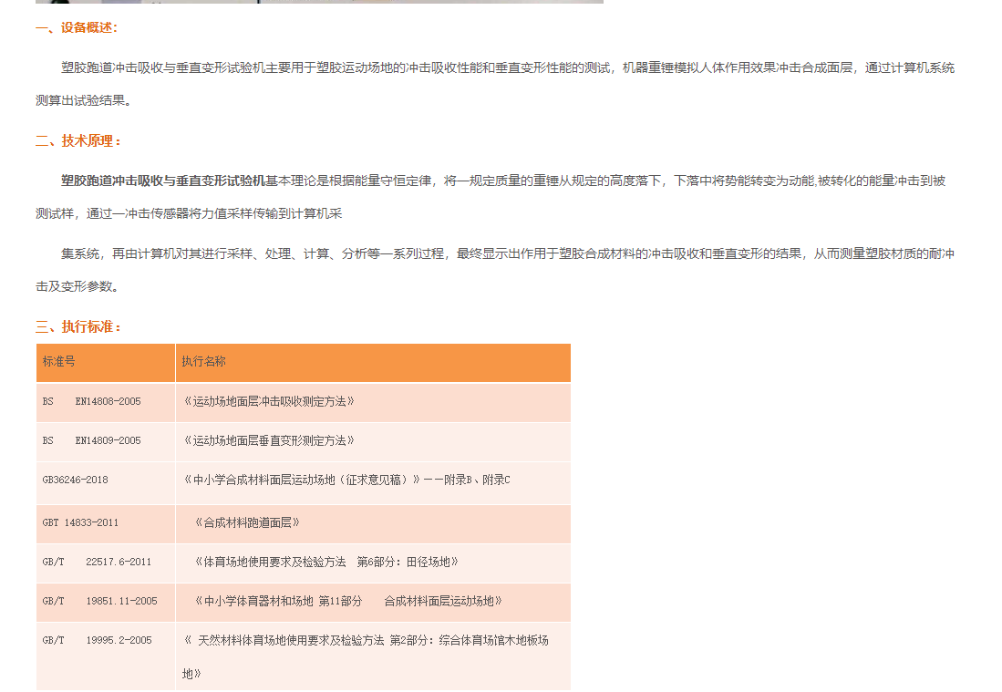The width and height of the screenshot is (1002, 692).
Task: Select the GB/T 19851.11-2005 cell
Action: coord(99,602)
